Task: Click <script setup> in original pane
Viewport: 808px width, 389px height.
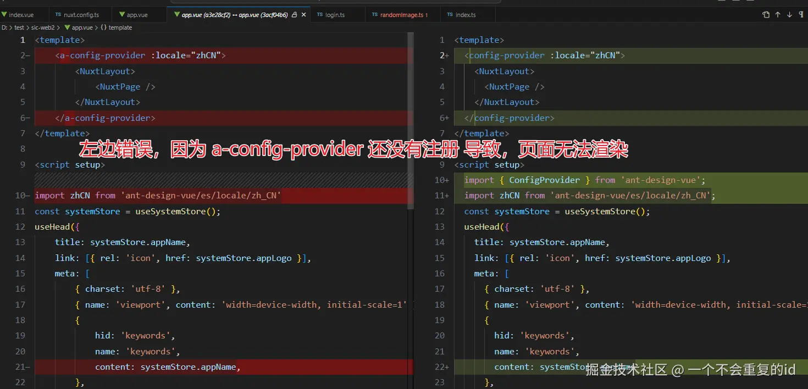Action: 70,164
